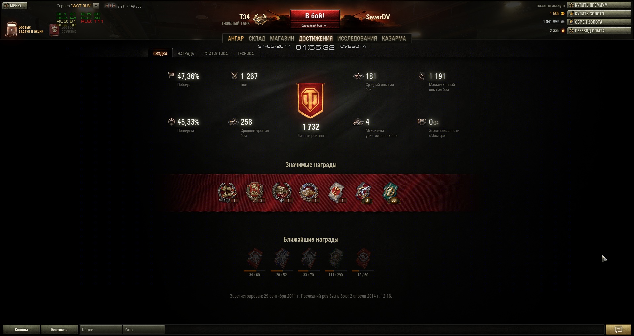Image resolution: width=634 pixels, height=336 pixels.
Task: Click the Боевое обучение book icon
Action: (x=54, y=30)
